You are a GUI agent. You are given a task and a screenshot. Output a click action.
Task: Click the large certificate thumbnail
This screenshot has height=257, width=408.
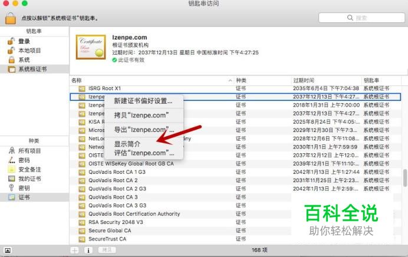[x=91, y=47]
